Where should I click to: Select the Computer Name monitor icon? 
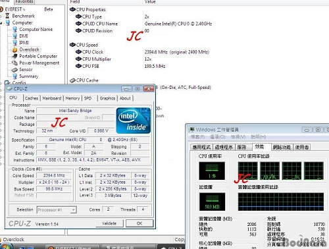coord(15,29)
